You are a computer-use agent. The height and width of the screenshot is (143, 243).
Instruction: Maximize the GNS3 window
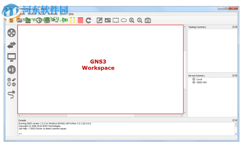(x=226, y=8)
